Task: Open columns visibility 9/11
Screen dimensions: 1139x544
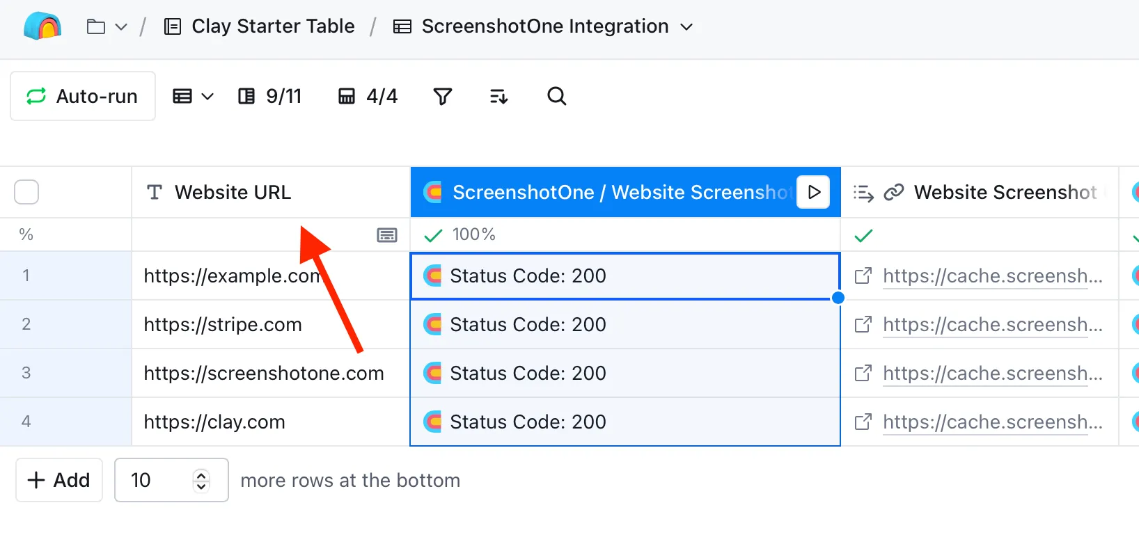Action: pos(269,96)
